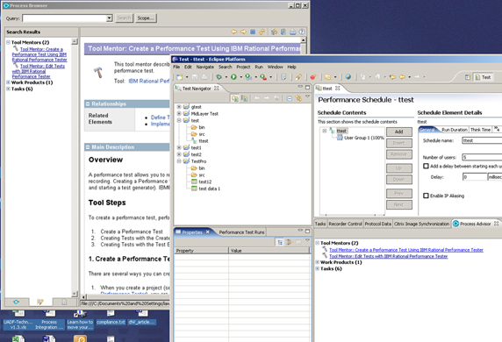Switch to Think Time tab
502x342 pixels.
480,130
